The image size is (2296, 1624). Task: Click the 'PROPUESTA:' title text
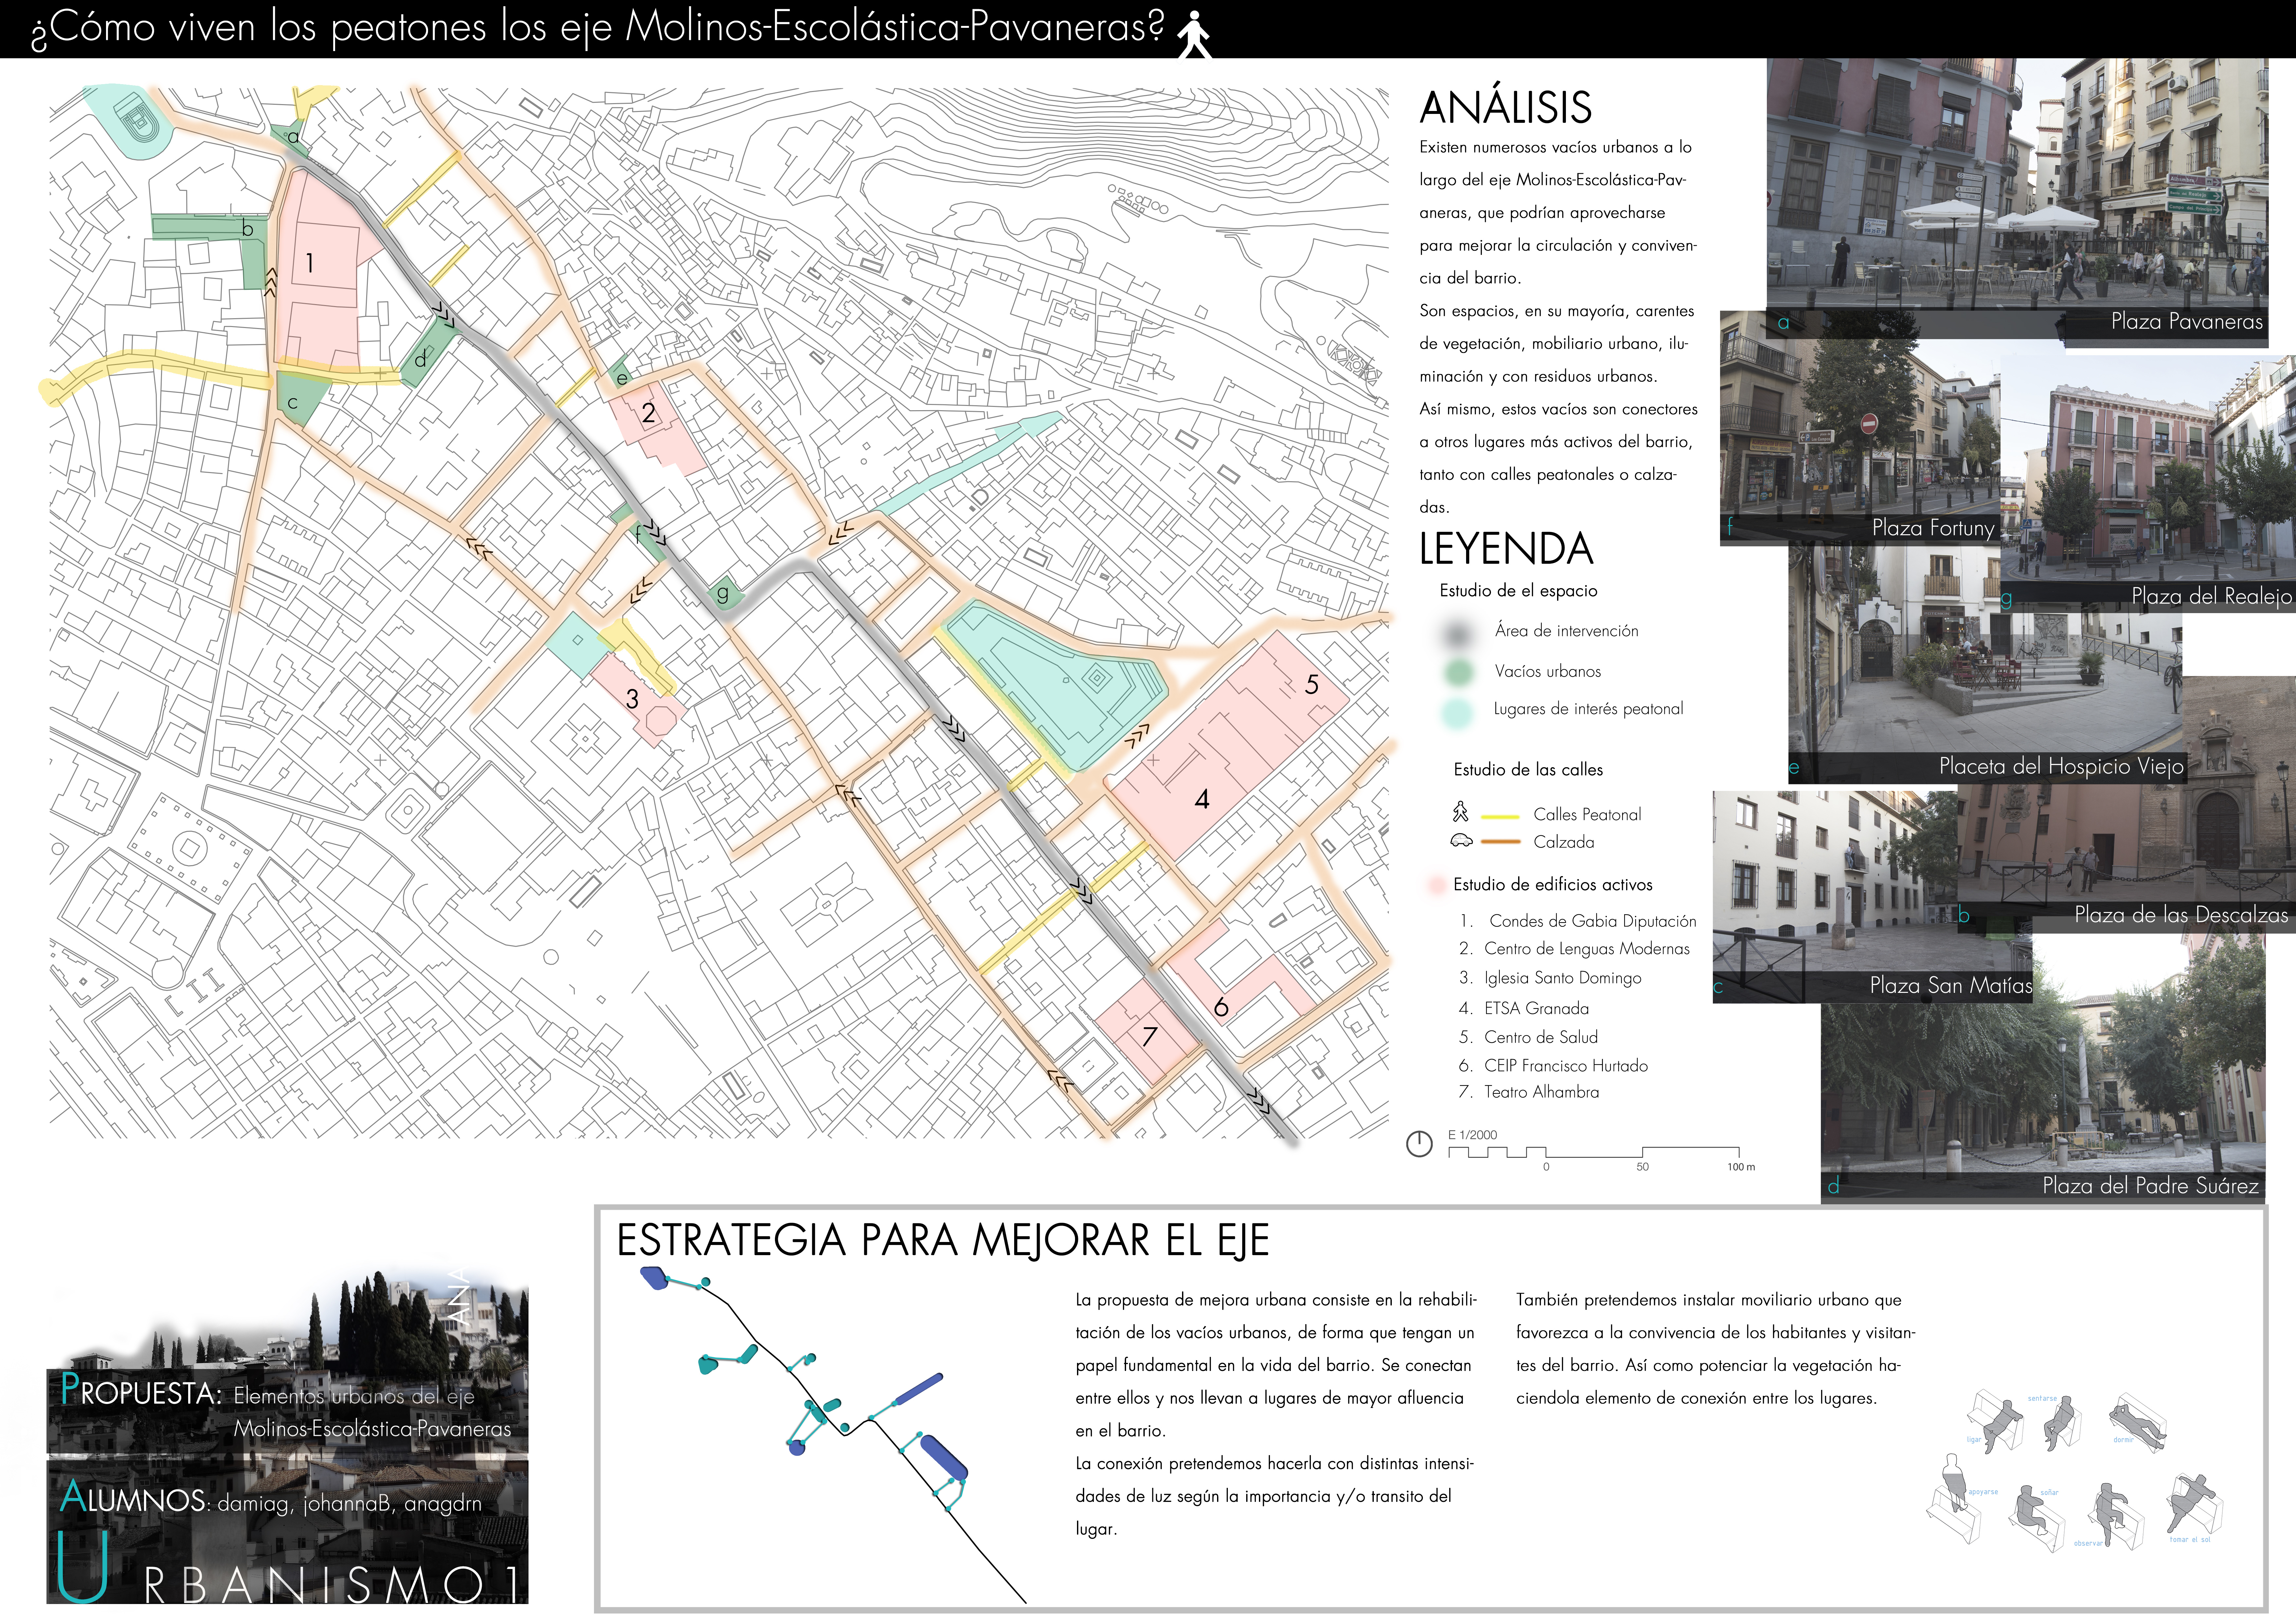coord(141,1391)
